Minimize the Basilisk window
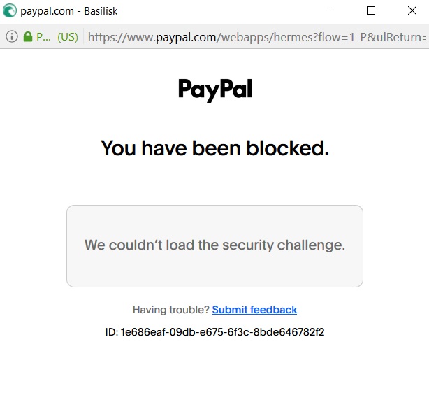Viewport: 429px width, 400px height. click(x=330, y=10)
